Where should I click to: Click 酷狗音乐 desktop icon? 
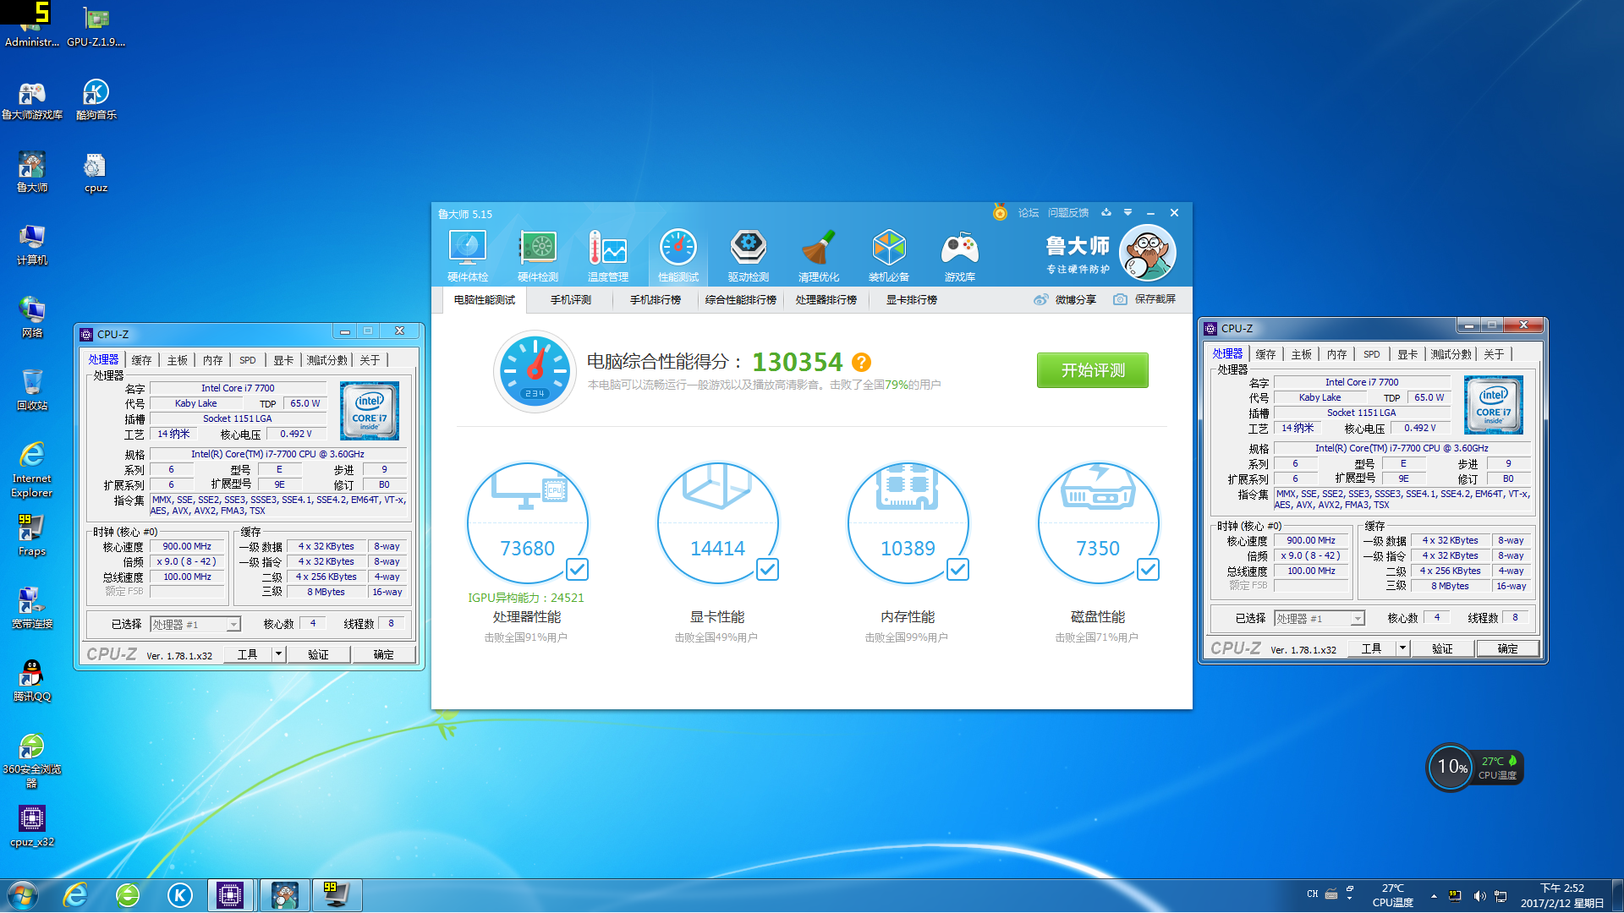[x=96, y=101]
